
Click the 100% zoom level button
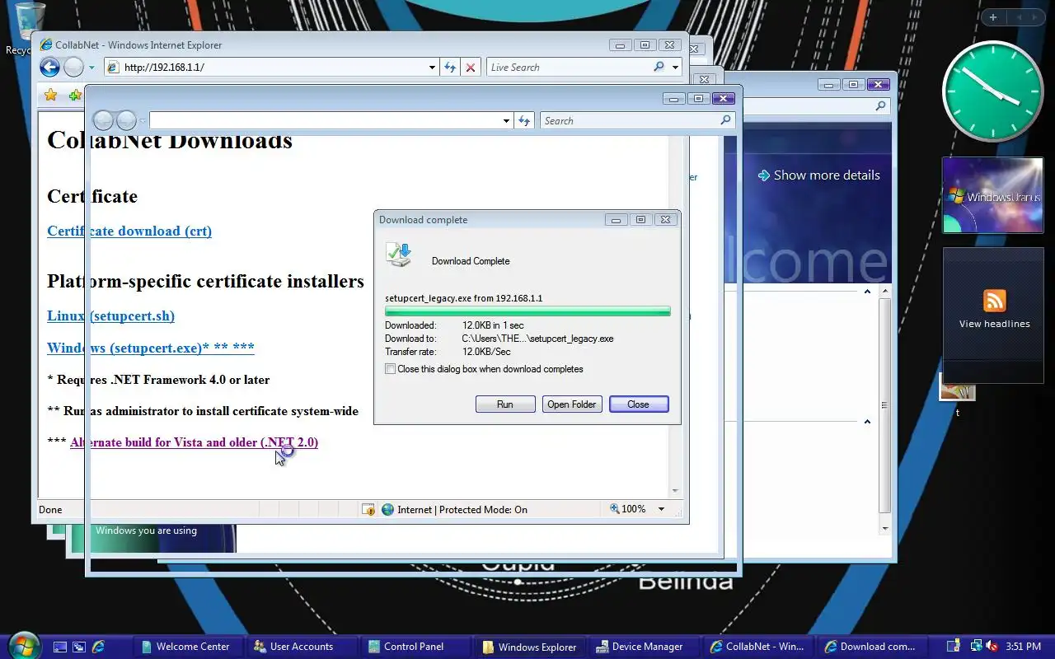[628, 509]
